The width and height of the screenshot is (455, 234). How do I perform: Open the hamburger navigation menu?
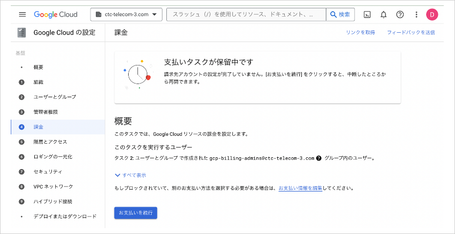pos(23,15)
